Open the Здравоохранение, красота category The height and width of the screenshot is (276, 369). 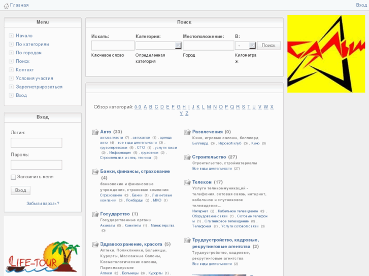[x=131, y=244]
